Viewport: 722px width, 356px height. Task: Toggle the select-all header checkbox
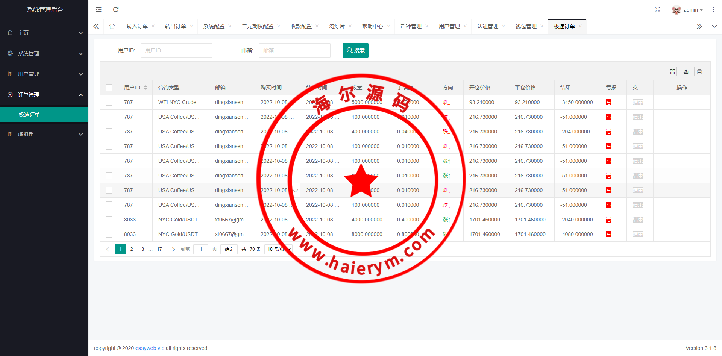pos(109,88)
